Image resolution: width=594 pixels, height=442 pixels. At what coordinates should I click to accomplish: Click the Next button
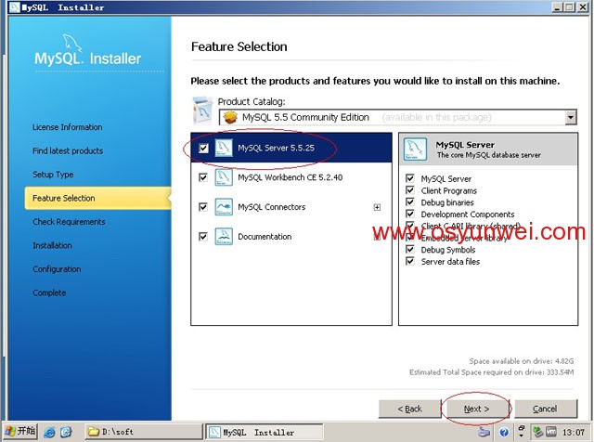click(x=476, y=409)
